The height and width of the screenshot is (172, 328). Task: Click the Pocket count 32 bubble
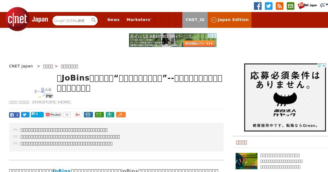pos(67,115)
